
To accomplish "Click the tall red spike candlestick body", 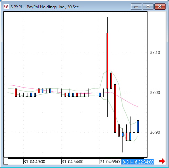I will coord(107,61).
